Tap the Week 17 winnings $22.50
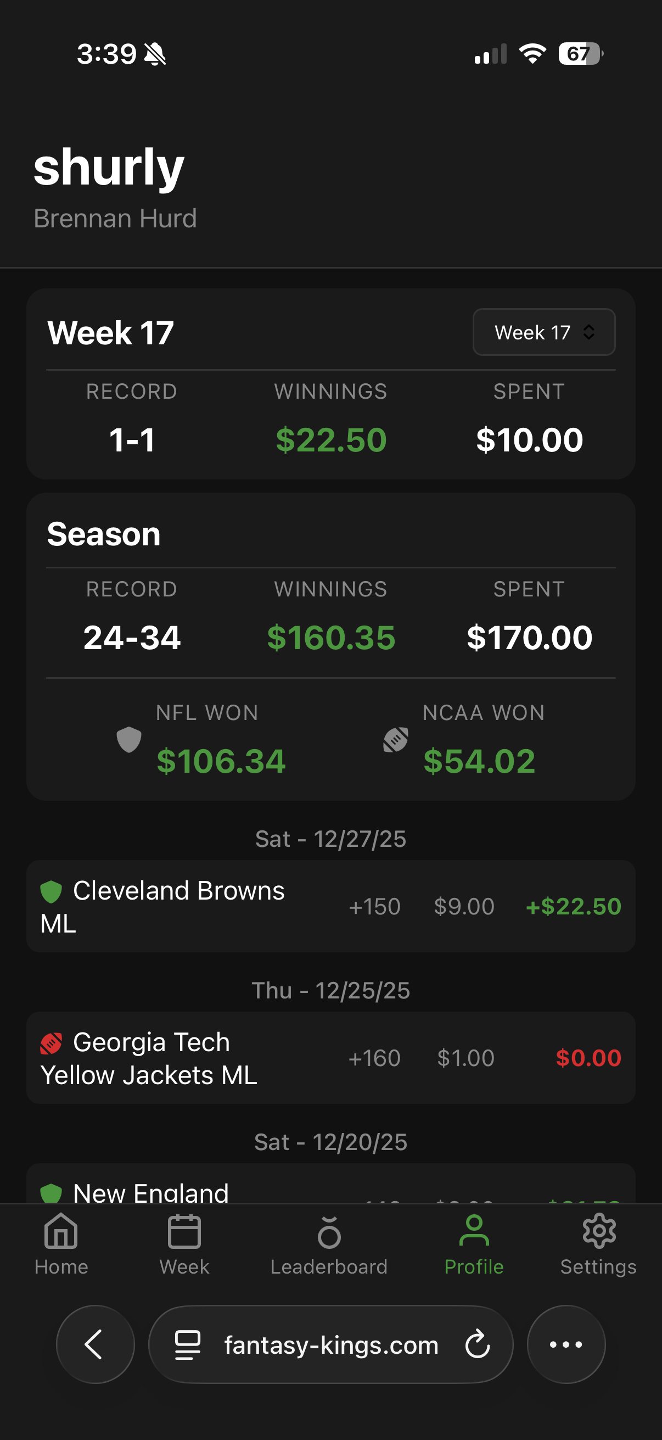 coord(330,440)
